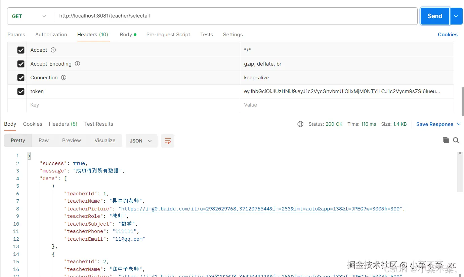Click the Status: 200 OK text
This screenshot has height=277, width=464.
click(326, 124)
